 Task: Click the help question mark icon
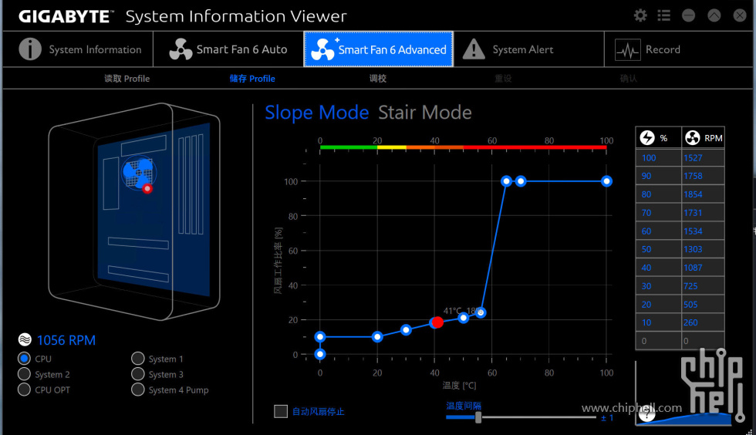[646, 413]
